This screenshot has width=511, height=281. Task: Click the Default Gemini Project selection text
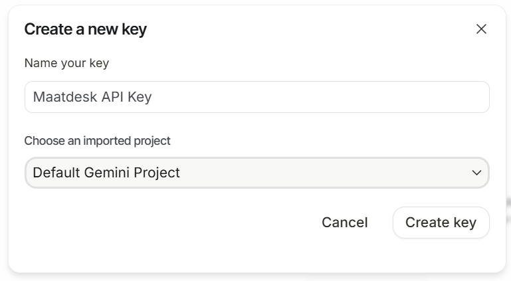pos(106,173)
